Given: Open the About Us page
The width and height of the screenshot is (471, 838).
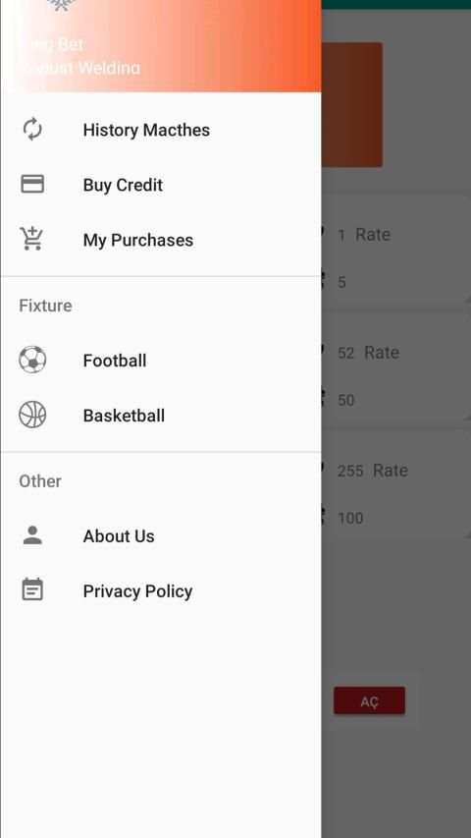Looking at the screenshot, I should (x=161, y=536).
